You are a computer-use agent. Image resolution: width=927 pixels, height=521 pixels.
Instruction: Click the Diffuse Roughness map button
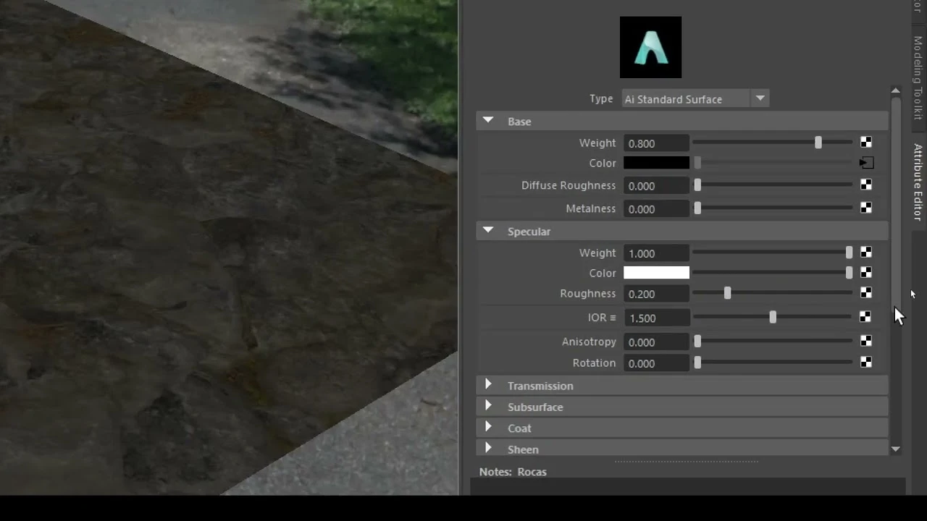pos(866,185)
